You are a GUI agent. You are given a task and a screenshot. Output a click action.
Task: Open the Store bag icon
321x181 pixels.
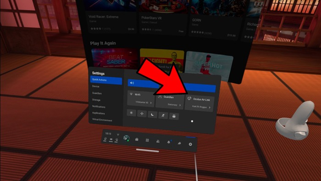point(137,139)
